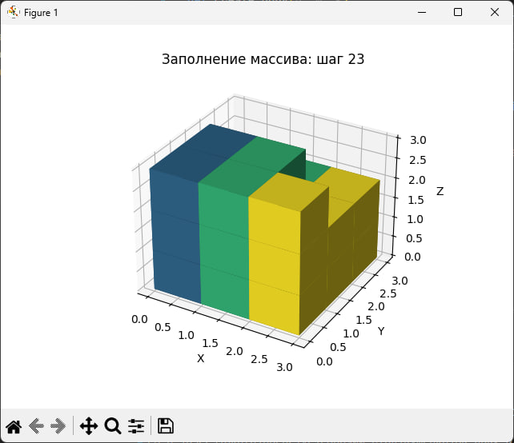This screenshot has height=443, width=514.
Task: Go forward to the next view
Action: (x=58, y=426)
